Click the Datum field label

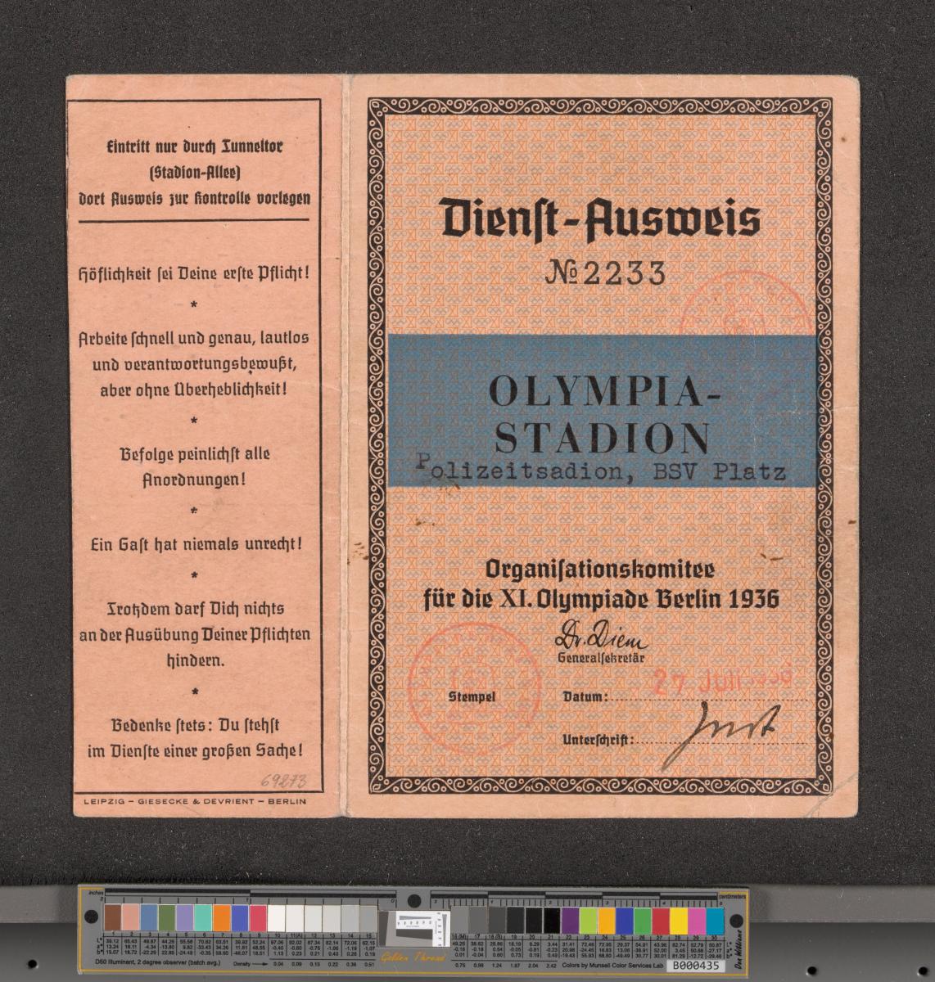pyautogui.click(x=585, y=698)
